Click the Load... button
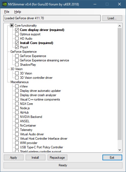 [x=112, y=18]
